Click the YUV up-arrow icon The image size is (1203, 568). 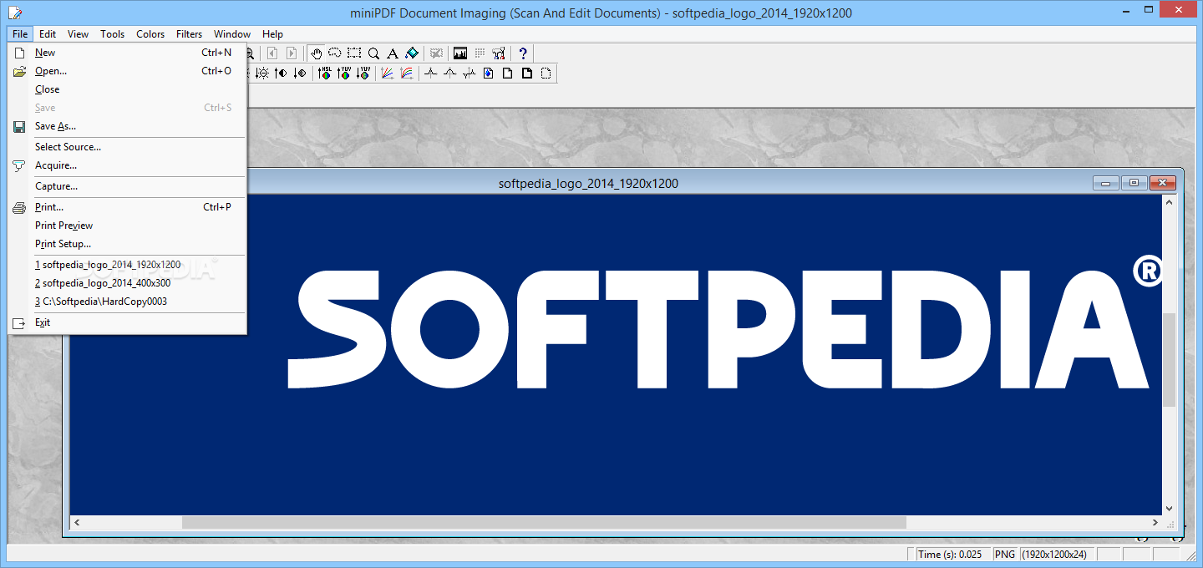point(344,73)
